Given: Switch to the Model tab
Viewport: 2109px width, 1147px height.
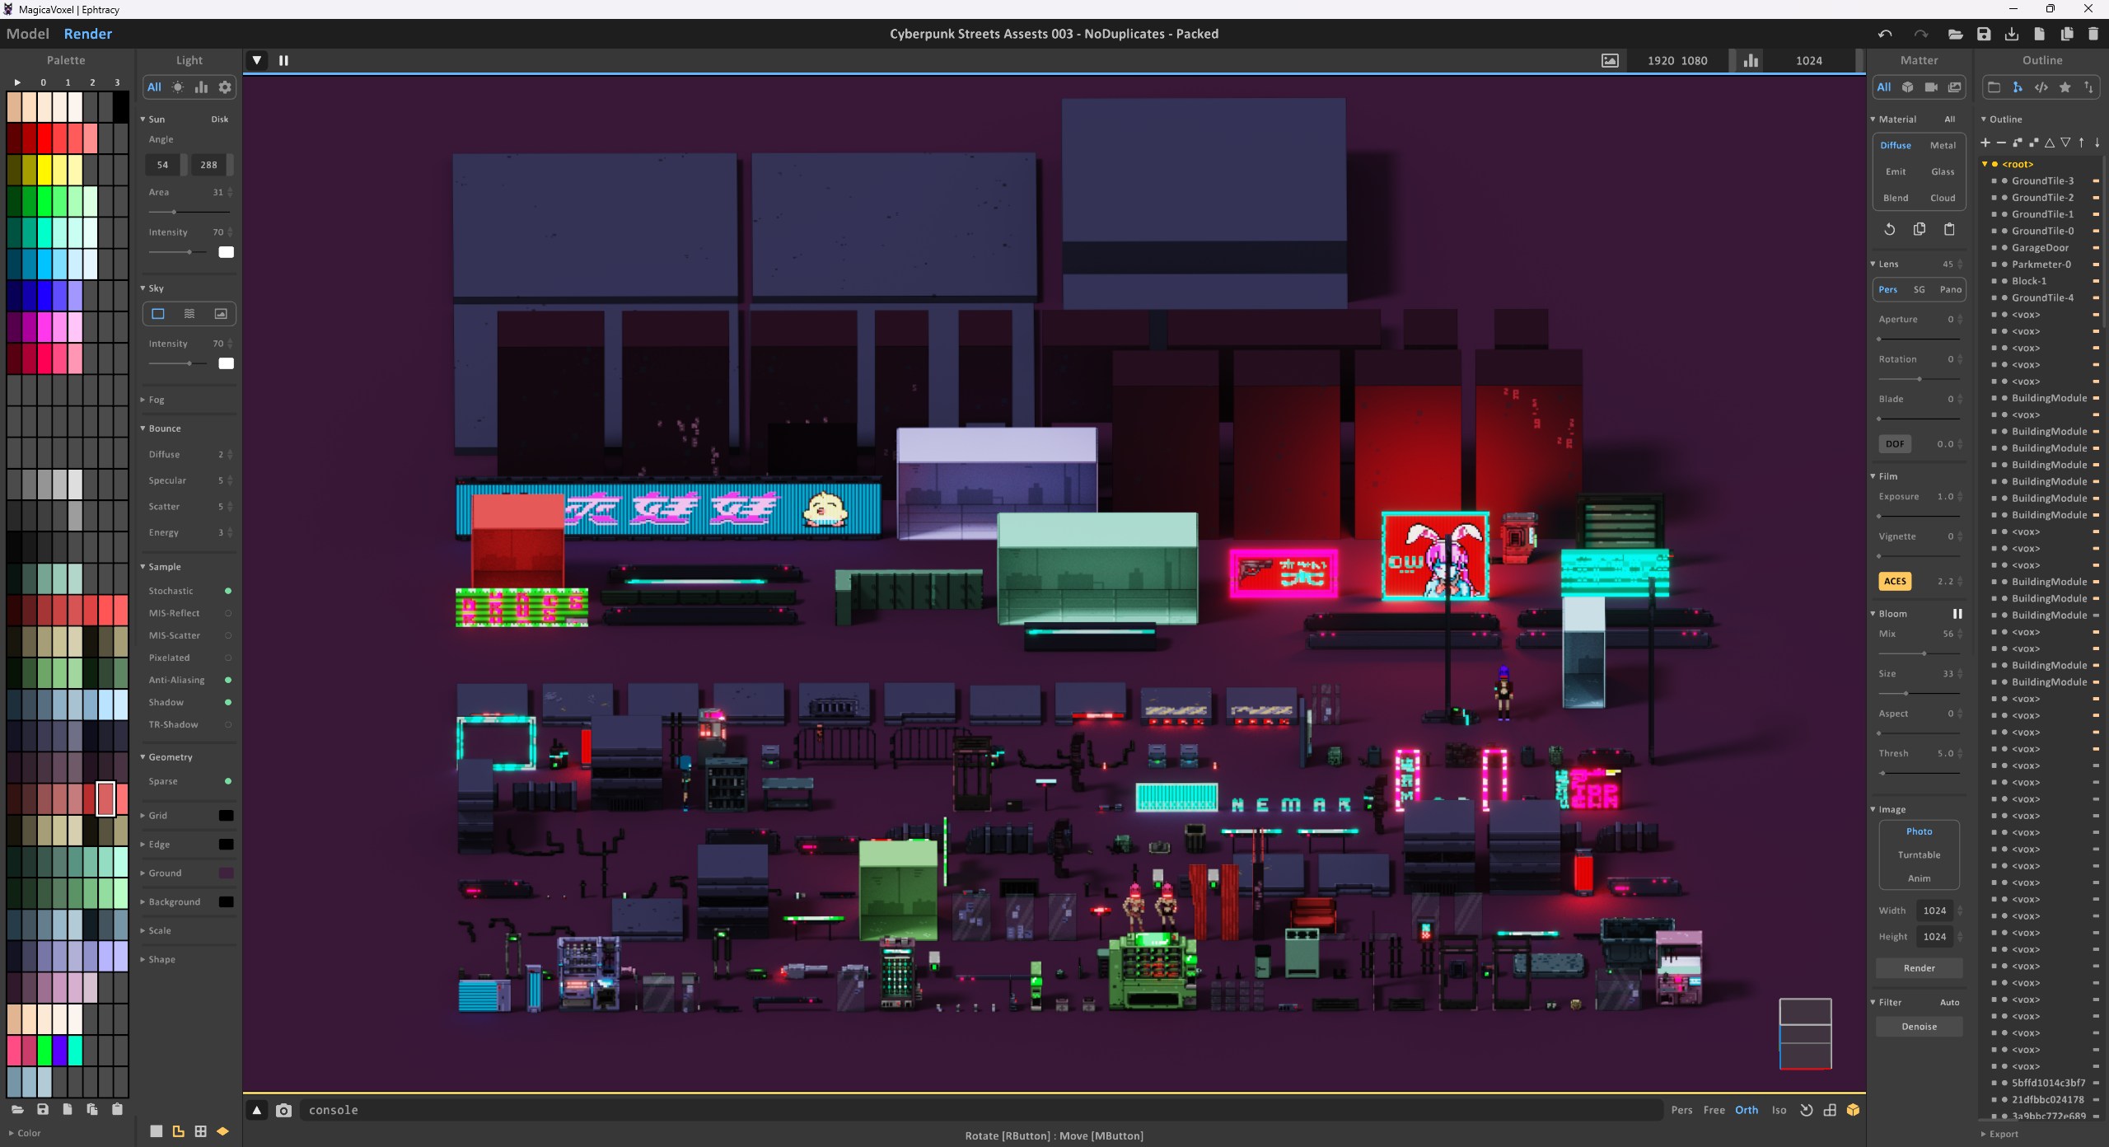Looking at the screenshot, I should click(28, 34).
